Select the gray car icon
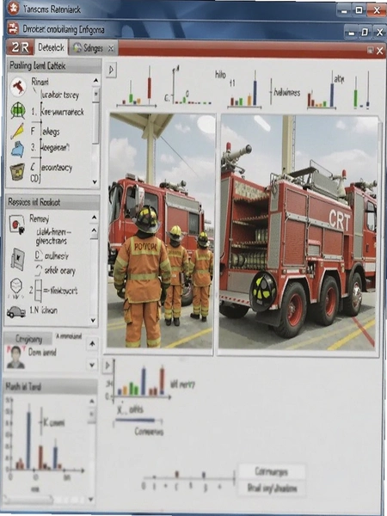Screen dimensions: 387x516 [16, 312]
